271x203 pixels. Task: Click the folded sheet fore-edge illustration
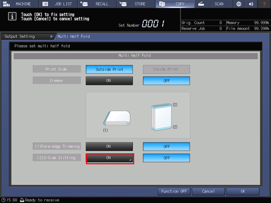pyautogui.click(x=117, y=118)
